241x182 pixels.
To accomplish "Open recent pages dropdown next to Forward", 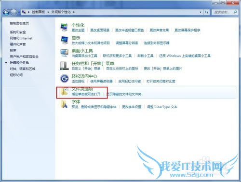I will coord(19,13).
